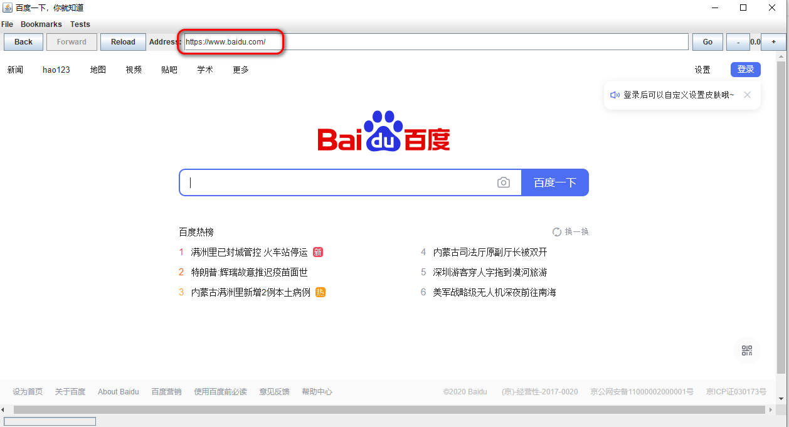
Task: Click the 换一换 refresh icon
Action: pos(557,232)
